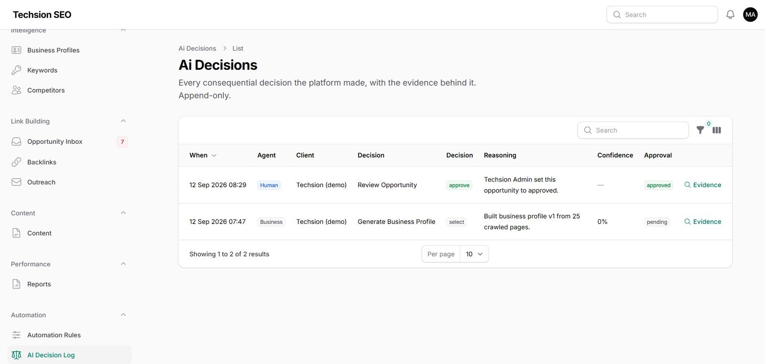
Task: Click the Reports chart document icon
Action: pyautogui.click(x=16, y=284)
